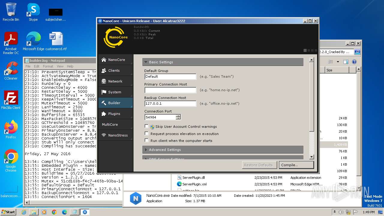384x216 pixels.
Task: Open Explorer help question mark icon
Action: point(354,62)
